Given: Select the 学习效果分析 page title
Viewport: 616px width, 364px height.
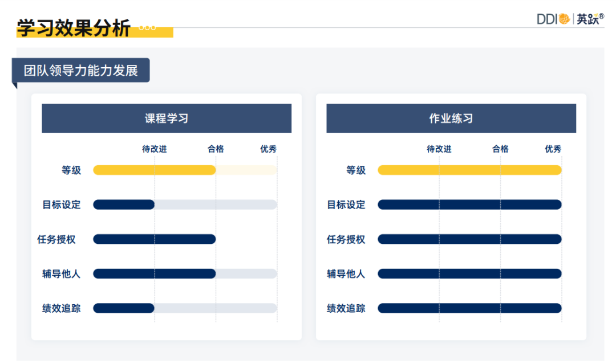Looking at the screenshot, I should (74, 28).
